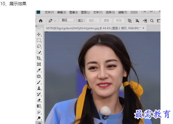Select the Rectangular Marquee tool
The image size is (173, 124).
39,40
